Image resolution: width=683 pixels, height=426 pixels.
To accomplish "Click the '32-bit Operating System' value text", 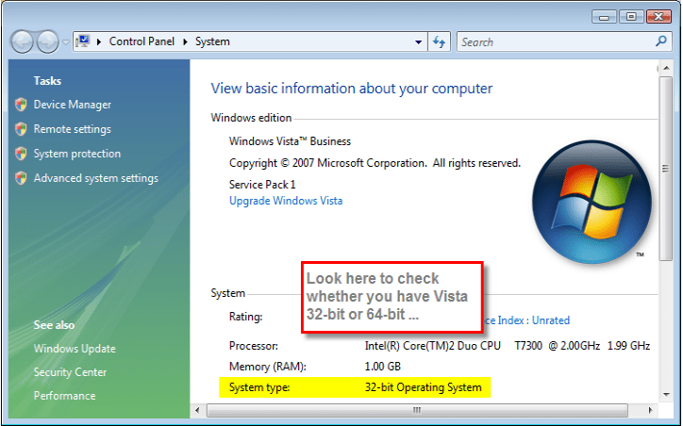I will coord(423,387).
